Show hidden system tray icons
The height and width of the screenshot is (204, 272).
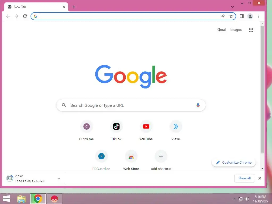click(x=234, y=199)
